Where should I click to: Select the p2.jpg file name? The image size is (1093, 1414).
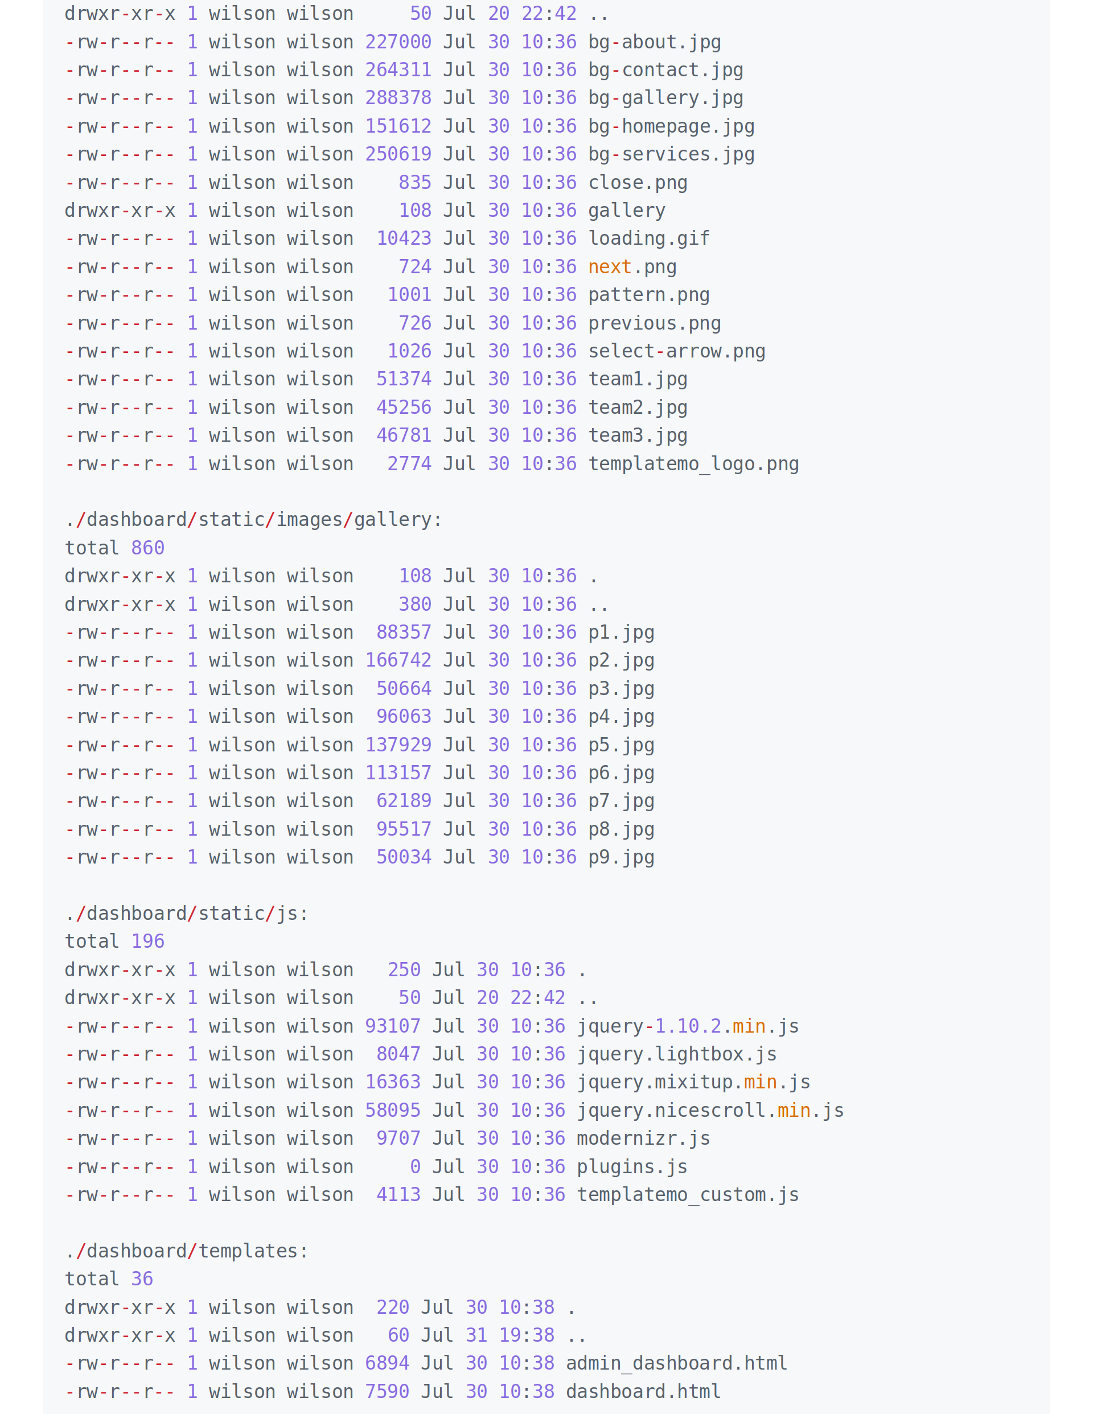(x=621, y=660)
